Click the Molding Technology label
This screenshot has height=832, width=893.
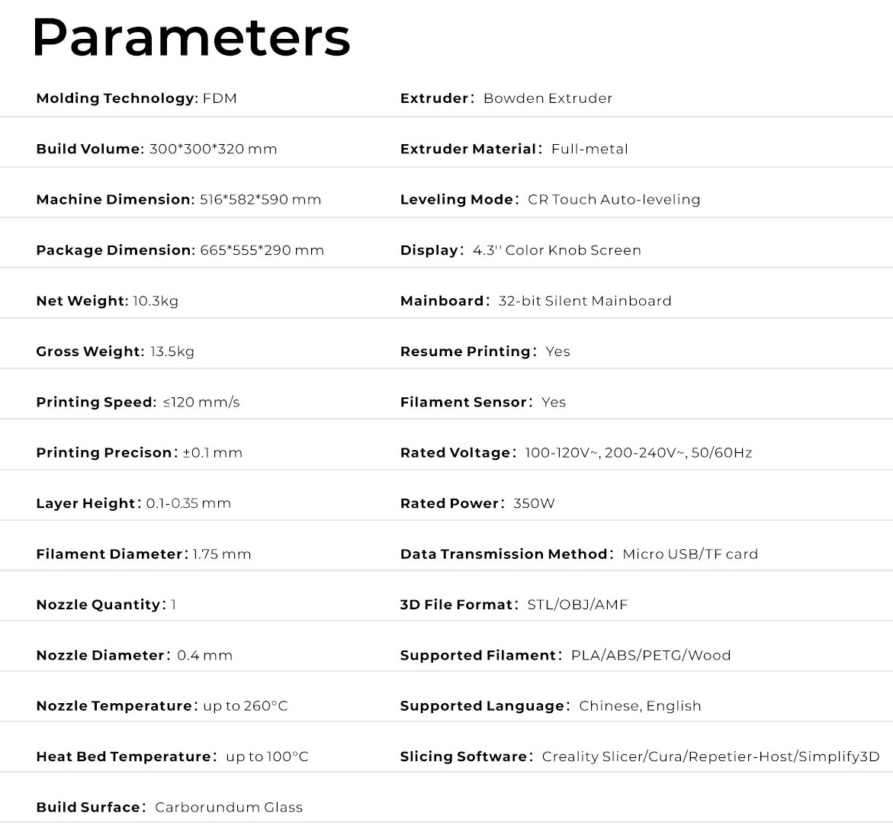[117, 98]
